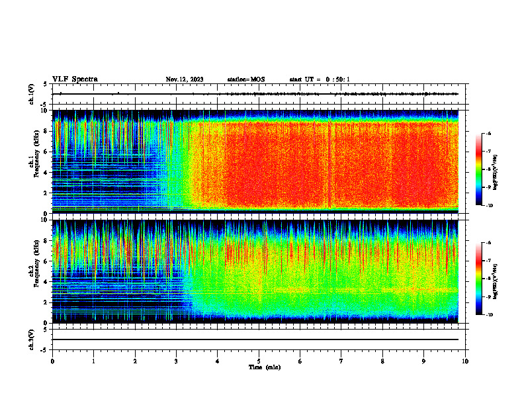
Task: Click the '2' kHz tick on ch.2 axis
Action: coord(46,302)
